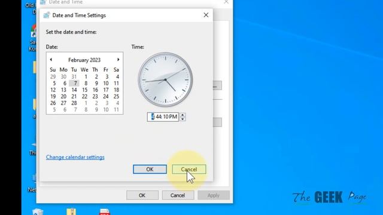This screenshot has height=215, width=383.
Task: Select 26 in the calendar
Action: point(53,103)
